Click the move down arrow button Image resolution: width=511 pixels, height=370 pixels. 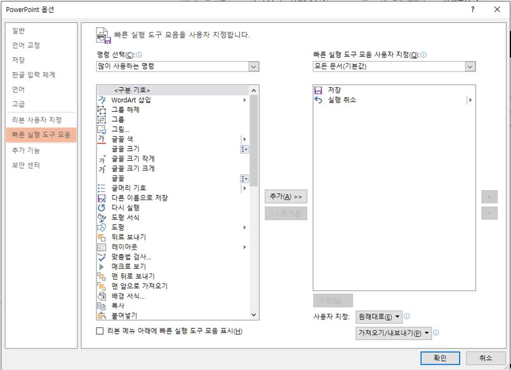tap(489, 213)
